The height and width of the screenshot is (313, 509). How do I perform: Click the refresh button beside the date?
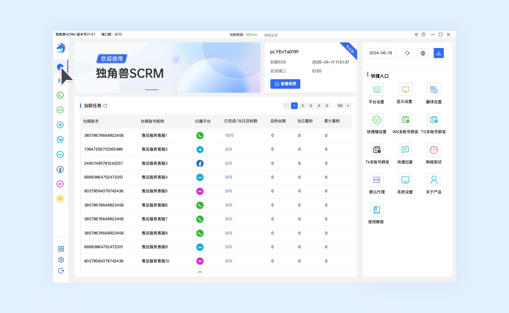click(x=407, y=53)
